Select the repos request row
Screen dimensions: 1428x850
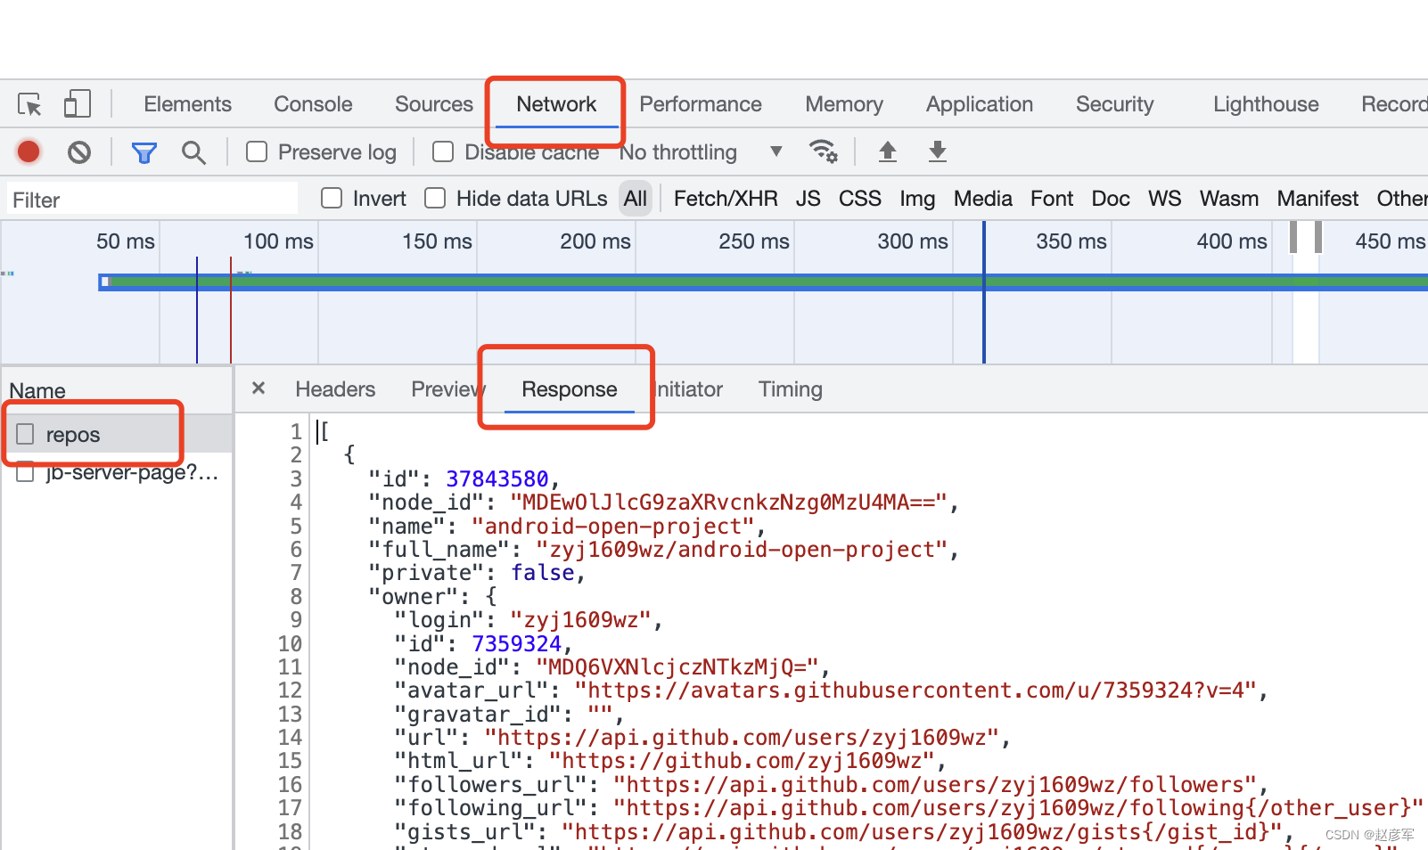click(117, 434)
